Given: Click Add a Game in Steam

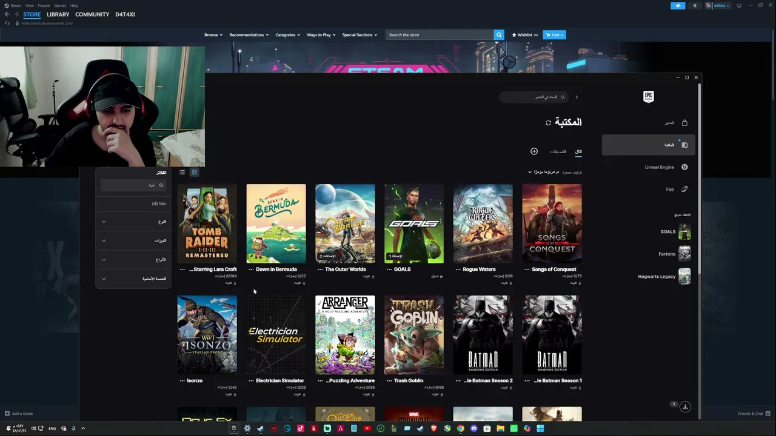Looking at the screenshot, I should 19,414.
